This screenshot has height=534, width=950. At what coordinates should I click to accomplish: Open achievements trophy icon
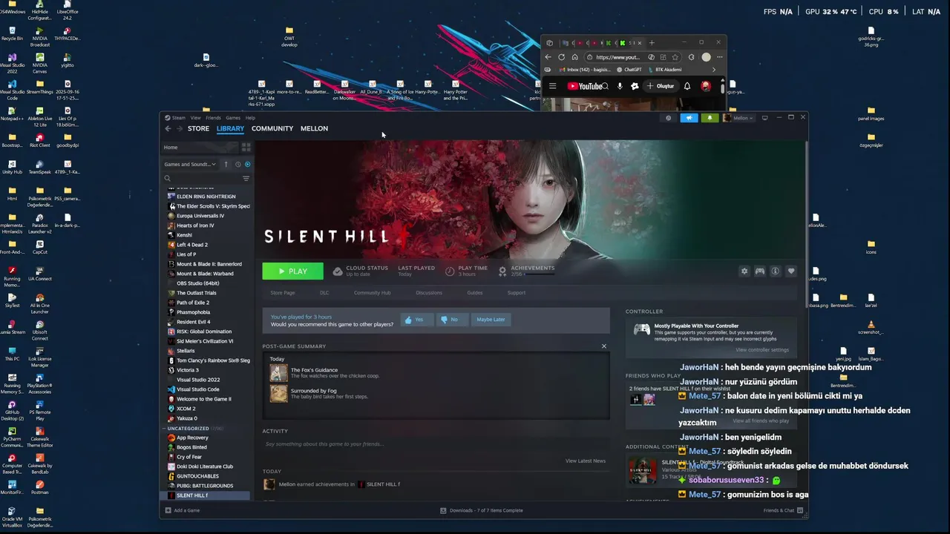[x=502, y=271]
